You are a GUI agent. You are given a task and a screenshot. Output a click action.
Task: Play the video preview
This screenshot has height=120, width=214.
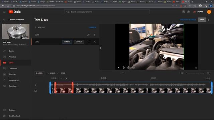tap(118, 68)
